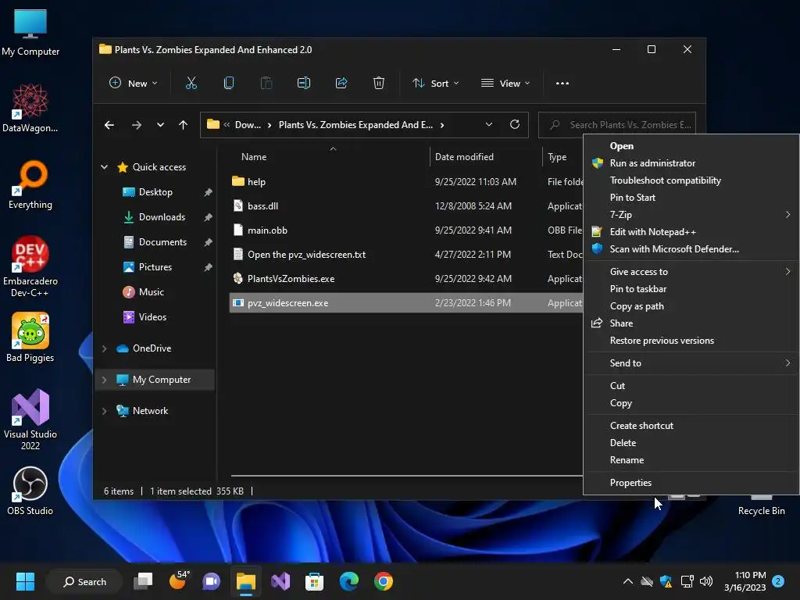Open Google Chrome from taskbar
Viewport: 800px width, 600px height.
point(383,581)
